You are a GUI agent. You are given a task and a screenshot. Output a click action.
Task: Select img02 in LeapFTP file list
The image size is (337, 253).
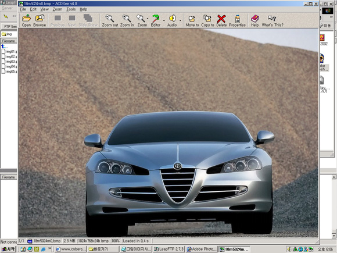[x=9, y=56]
